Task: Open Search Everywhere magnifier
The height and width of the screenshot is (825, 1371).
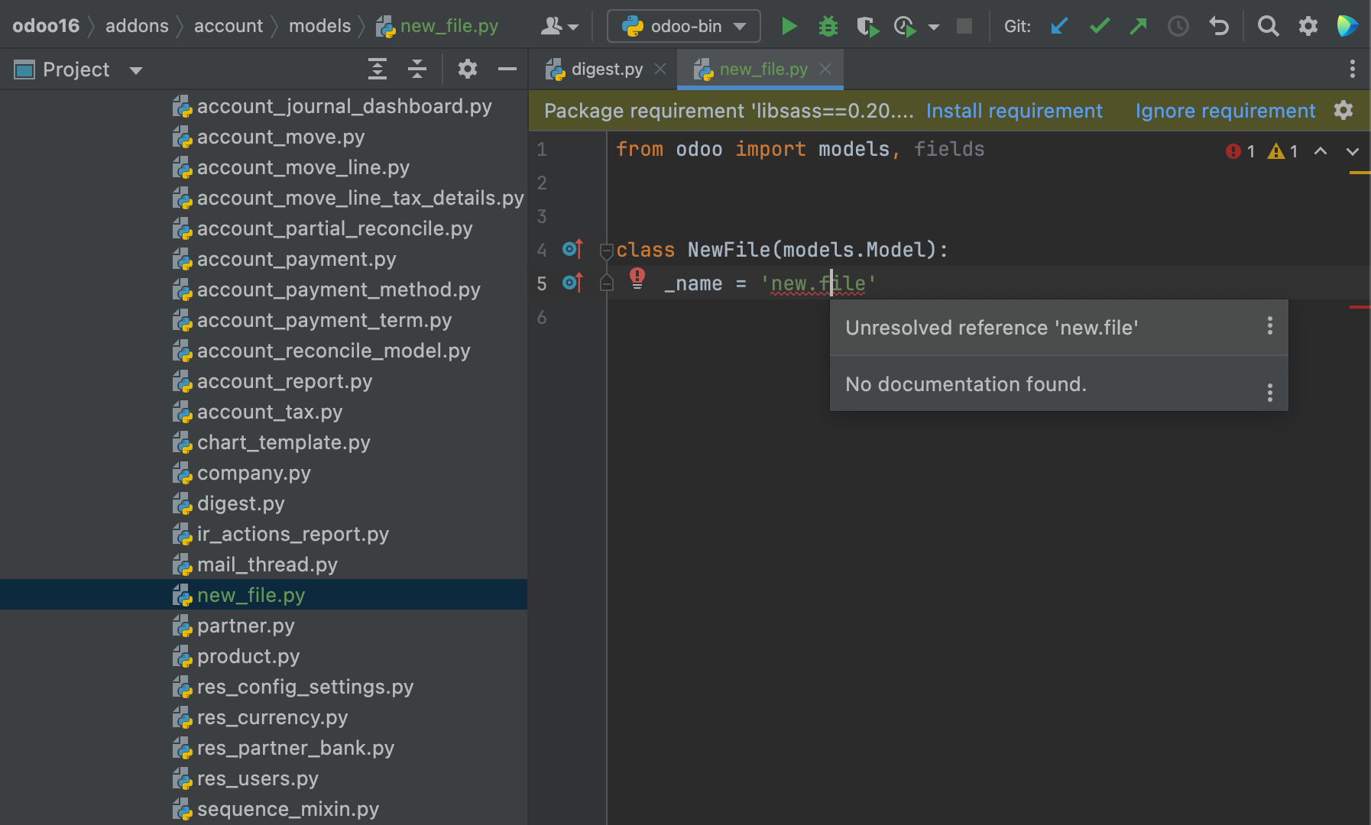Action: (x=1268, y=27)
